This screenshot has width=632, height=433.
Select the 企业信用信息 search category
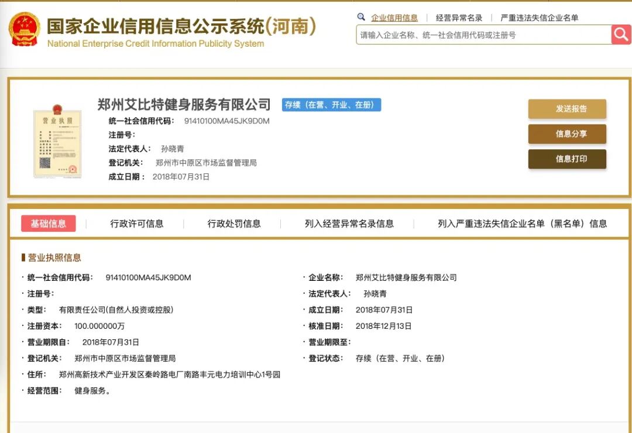coord(394,18)
